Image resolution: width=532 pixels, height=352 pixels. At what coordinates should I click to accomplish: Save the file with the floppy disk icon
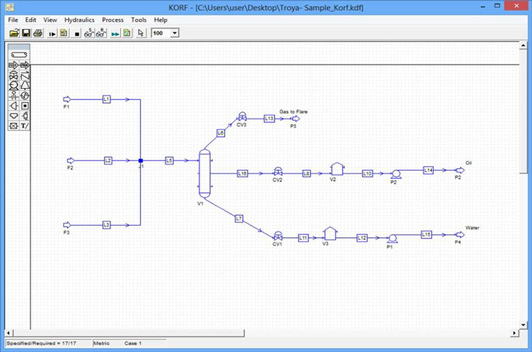pyautogui.click(x=26, y=33)
